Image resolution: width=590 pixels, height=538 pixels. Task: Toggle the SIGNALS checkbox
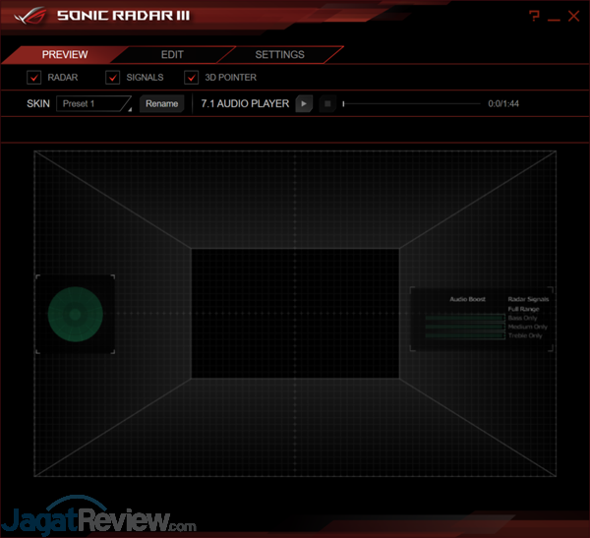(112, 78)
